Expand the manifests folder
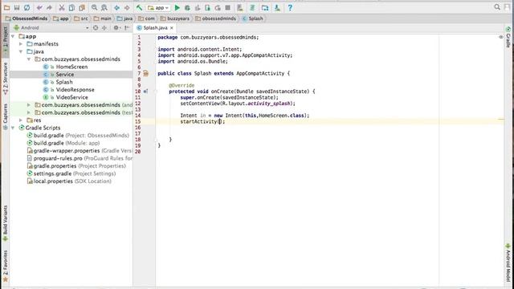The height and width of the screenshot is (289, 514). point(21,44)
